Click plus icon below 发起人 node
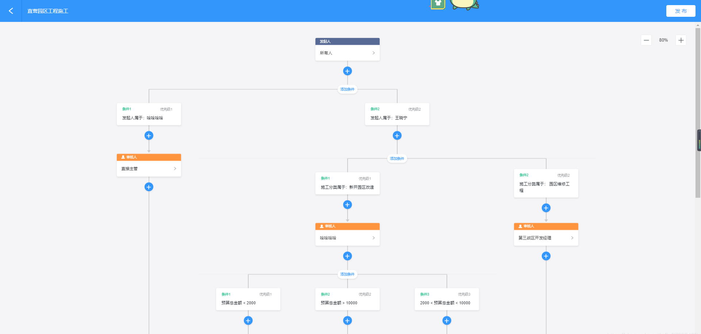This screenshot has width=701, height=334. click(348, 71)
